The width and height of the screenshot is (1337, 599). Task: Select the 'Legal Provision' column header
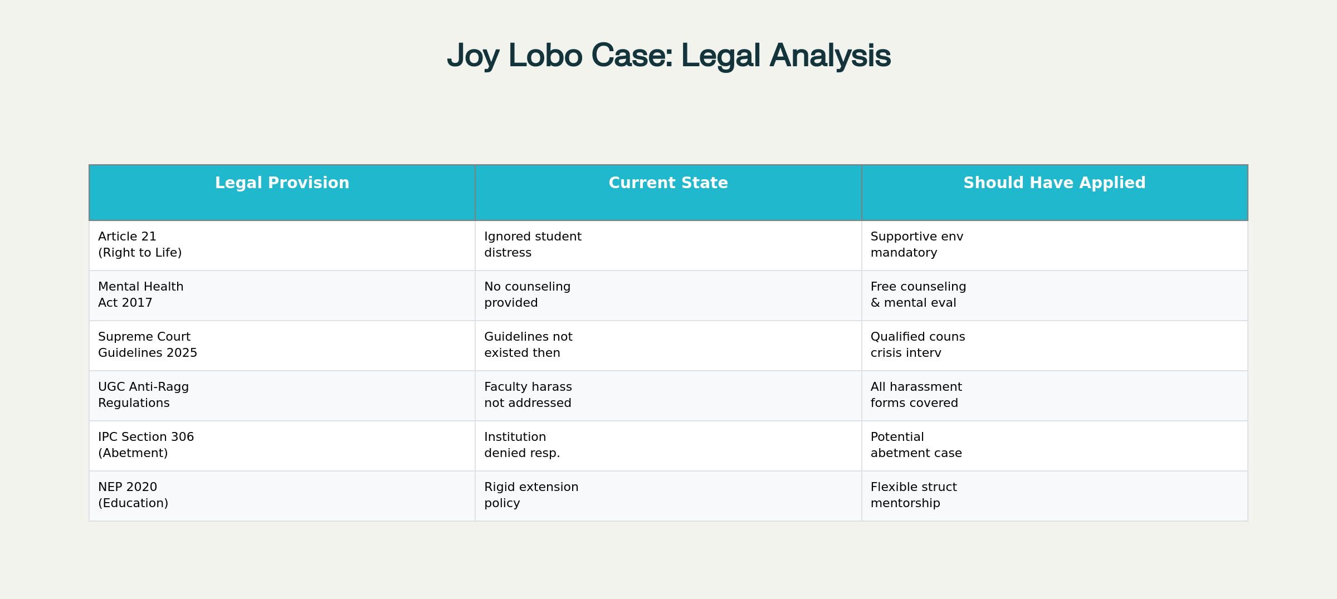click(x=282, y=183)
